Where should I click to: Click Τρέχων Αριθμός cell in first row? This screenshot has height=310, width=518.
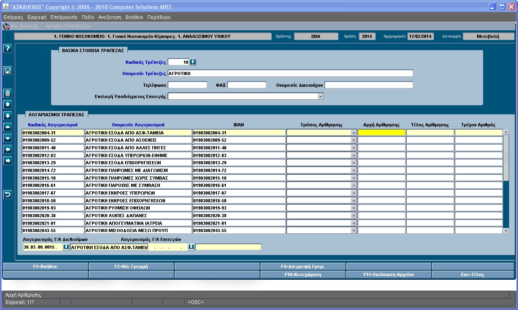pyautogui.click(x=479, y=132)
